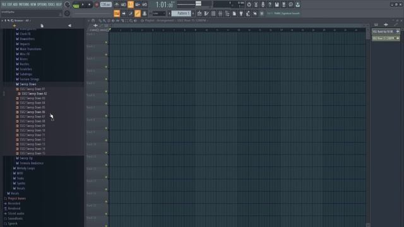Open the FILE menu

[x=4, y=4]
